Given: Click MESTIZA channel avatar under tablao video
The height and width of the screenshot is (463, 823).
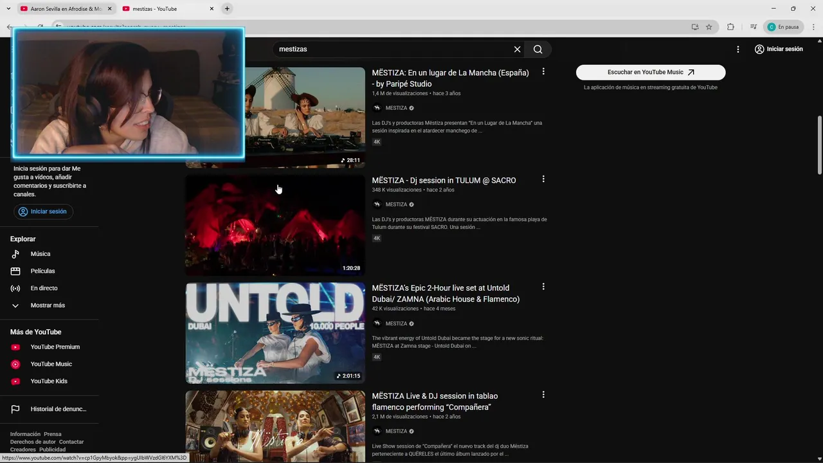Looking at the screenshot, I should tap(377, 431).
